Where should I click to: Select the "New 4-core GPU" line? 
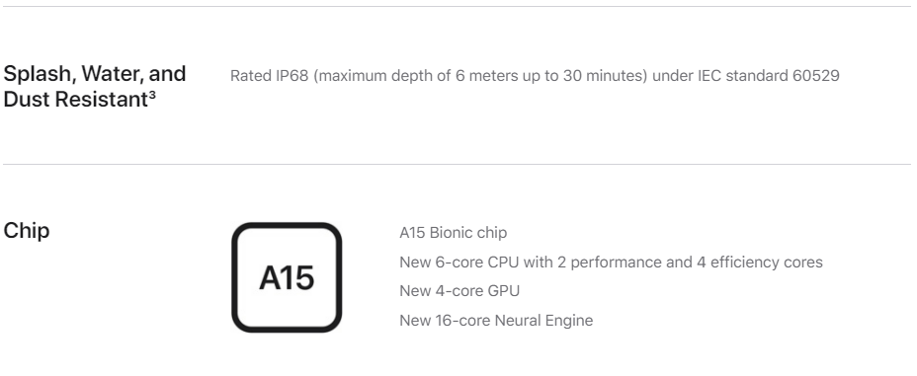pos(459,291)
